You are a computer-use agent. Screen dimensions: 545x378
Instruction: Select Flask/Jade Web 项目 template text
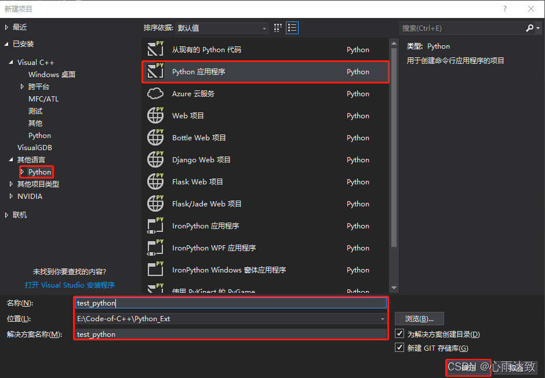tap(206, 204)
